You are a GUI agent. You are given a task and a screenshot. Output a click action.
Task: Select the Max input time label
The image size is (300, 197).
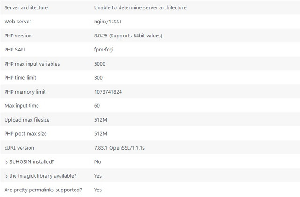coord(22,106)
